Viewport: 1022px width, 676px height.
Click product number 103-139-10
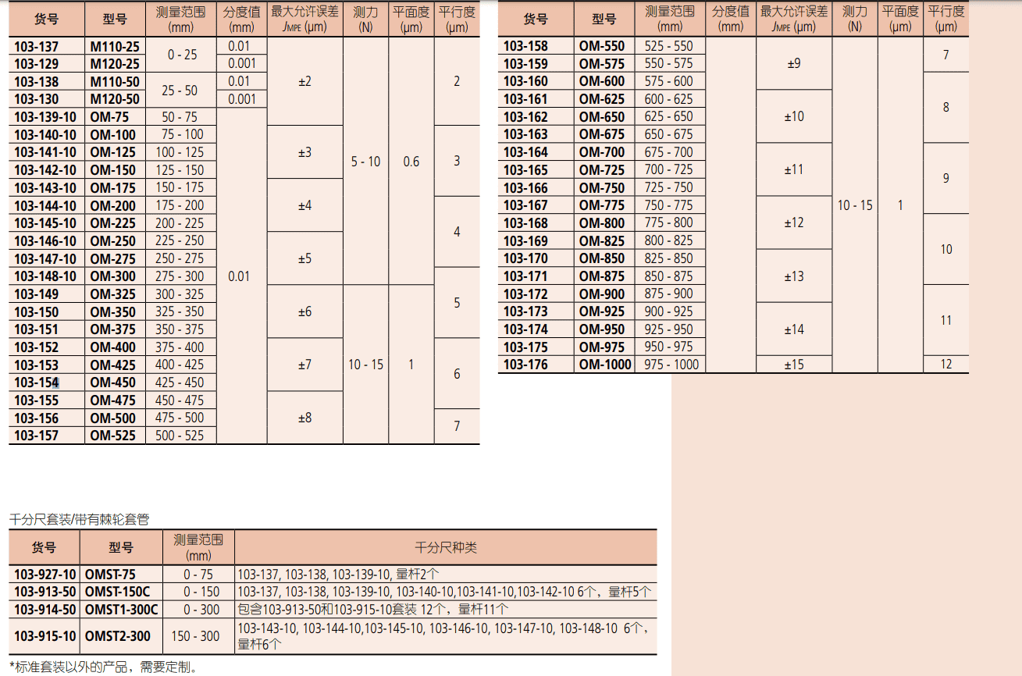pos(45,117)
